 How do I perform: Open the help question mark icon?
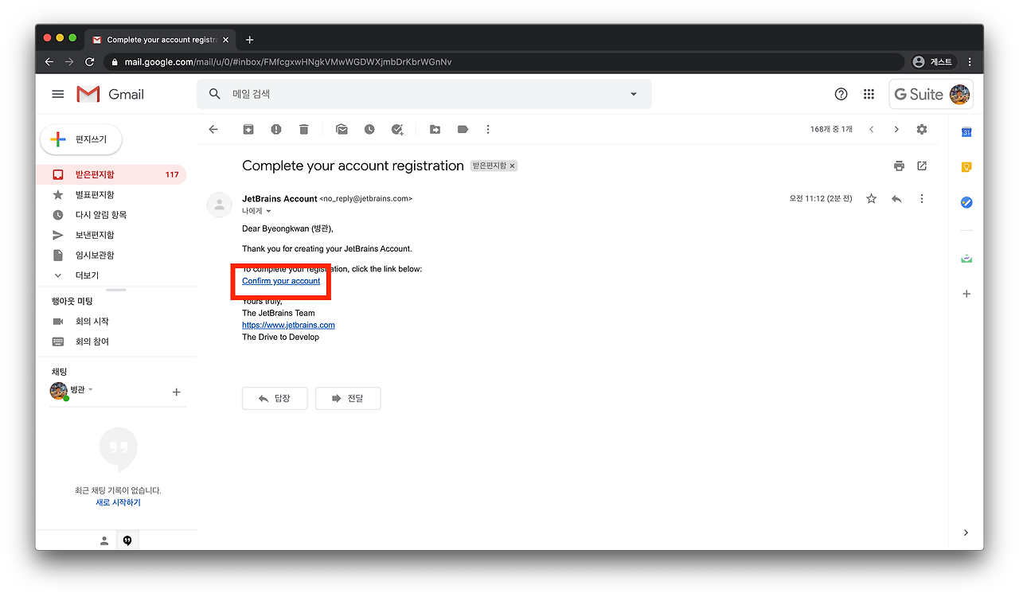841,94
